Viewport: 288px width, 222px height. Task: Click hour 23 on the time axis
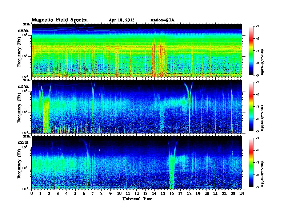point(233,194)
